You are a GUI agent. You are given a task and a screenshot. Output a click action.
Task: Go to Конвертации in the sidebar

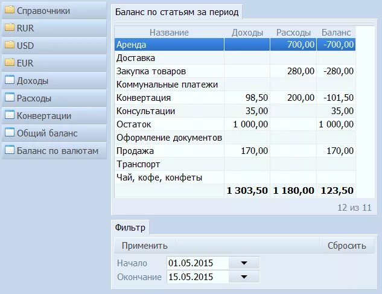(x=54, y=116)
